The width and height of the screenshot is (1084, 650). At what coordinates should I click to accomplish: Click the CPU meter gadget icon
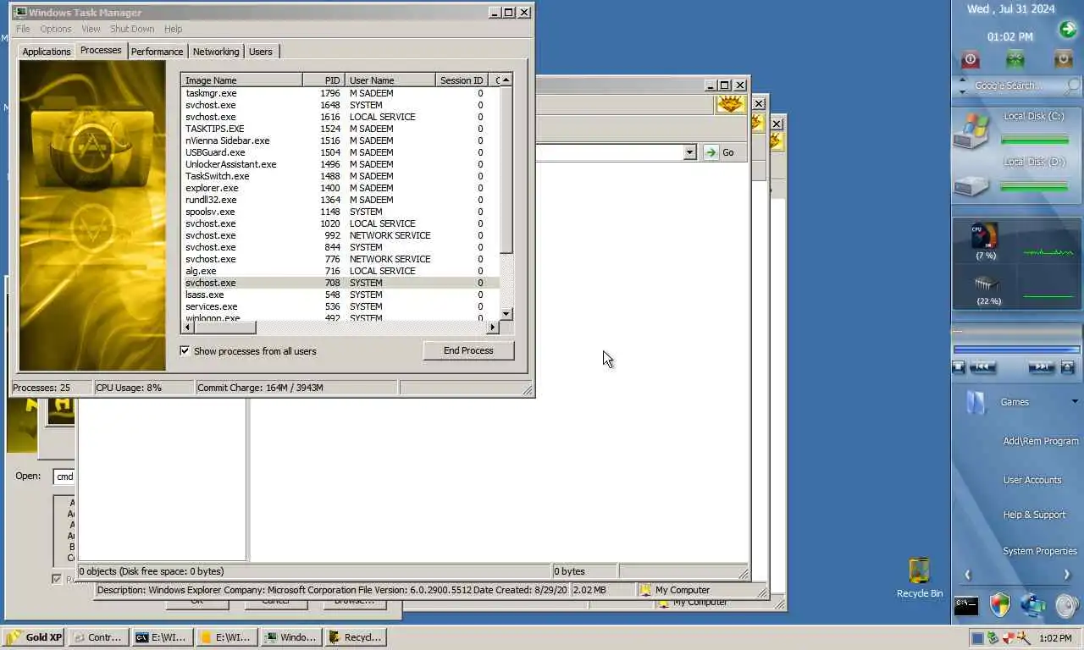[x=985, y=236]
